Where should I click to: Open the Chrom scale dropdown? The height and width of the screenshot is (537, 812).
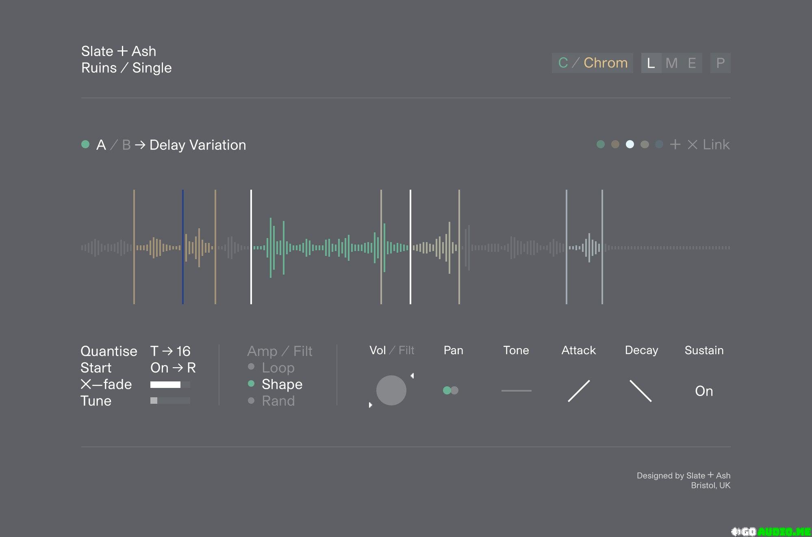606,63
